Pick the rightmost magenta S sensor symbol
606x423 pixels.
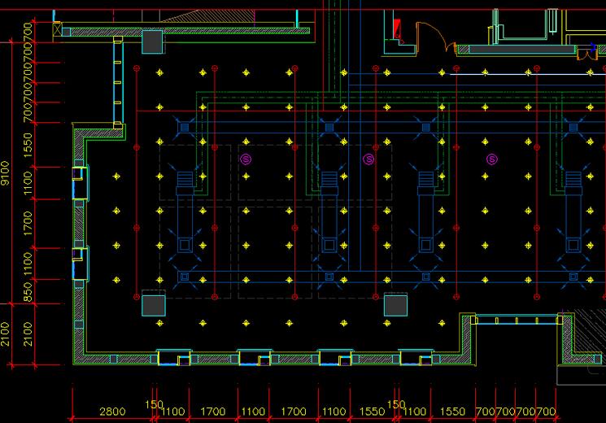491,159
